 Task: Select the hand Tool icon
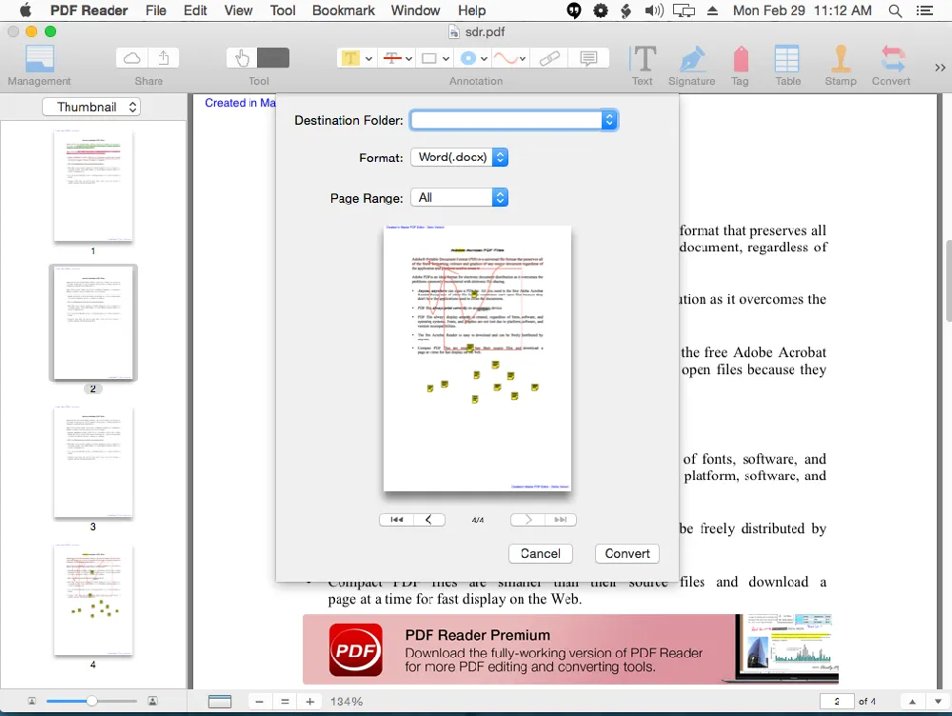pos(242,58)
